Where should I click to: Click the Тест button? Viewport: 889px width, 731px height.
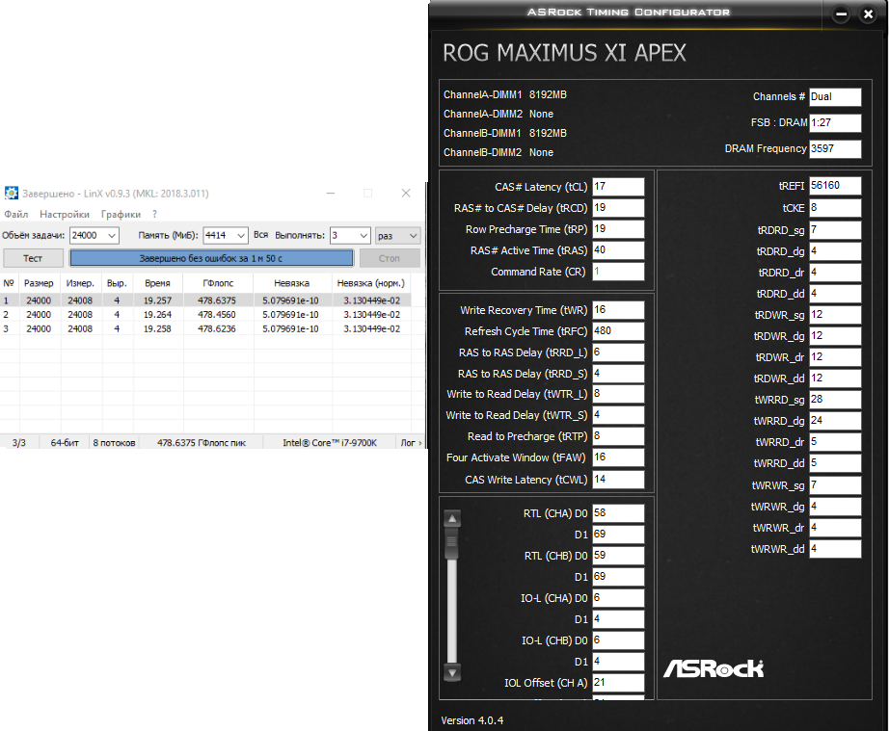(x=33, y=258)
